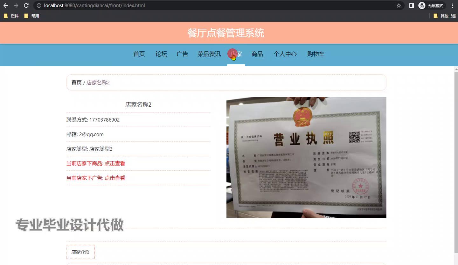
Task: Click the 邮箱 2@qq.com row
Action: pyautogui.click(x=138, y=134)
